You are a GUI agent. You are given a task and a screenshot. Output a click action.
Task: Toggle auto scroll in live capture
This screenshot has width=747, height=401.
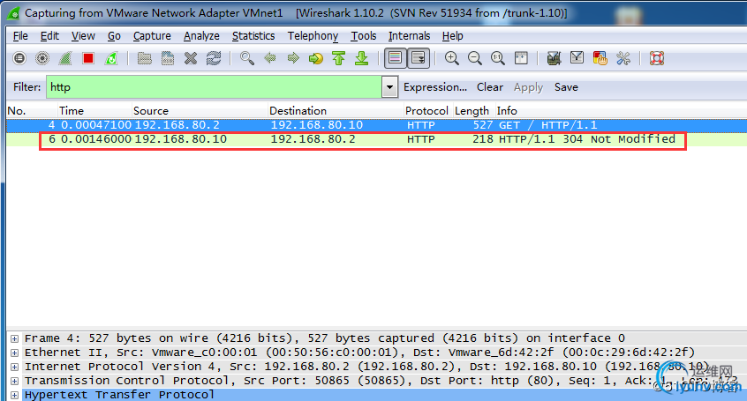419,58
